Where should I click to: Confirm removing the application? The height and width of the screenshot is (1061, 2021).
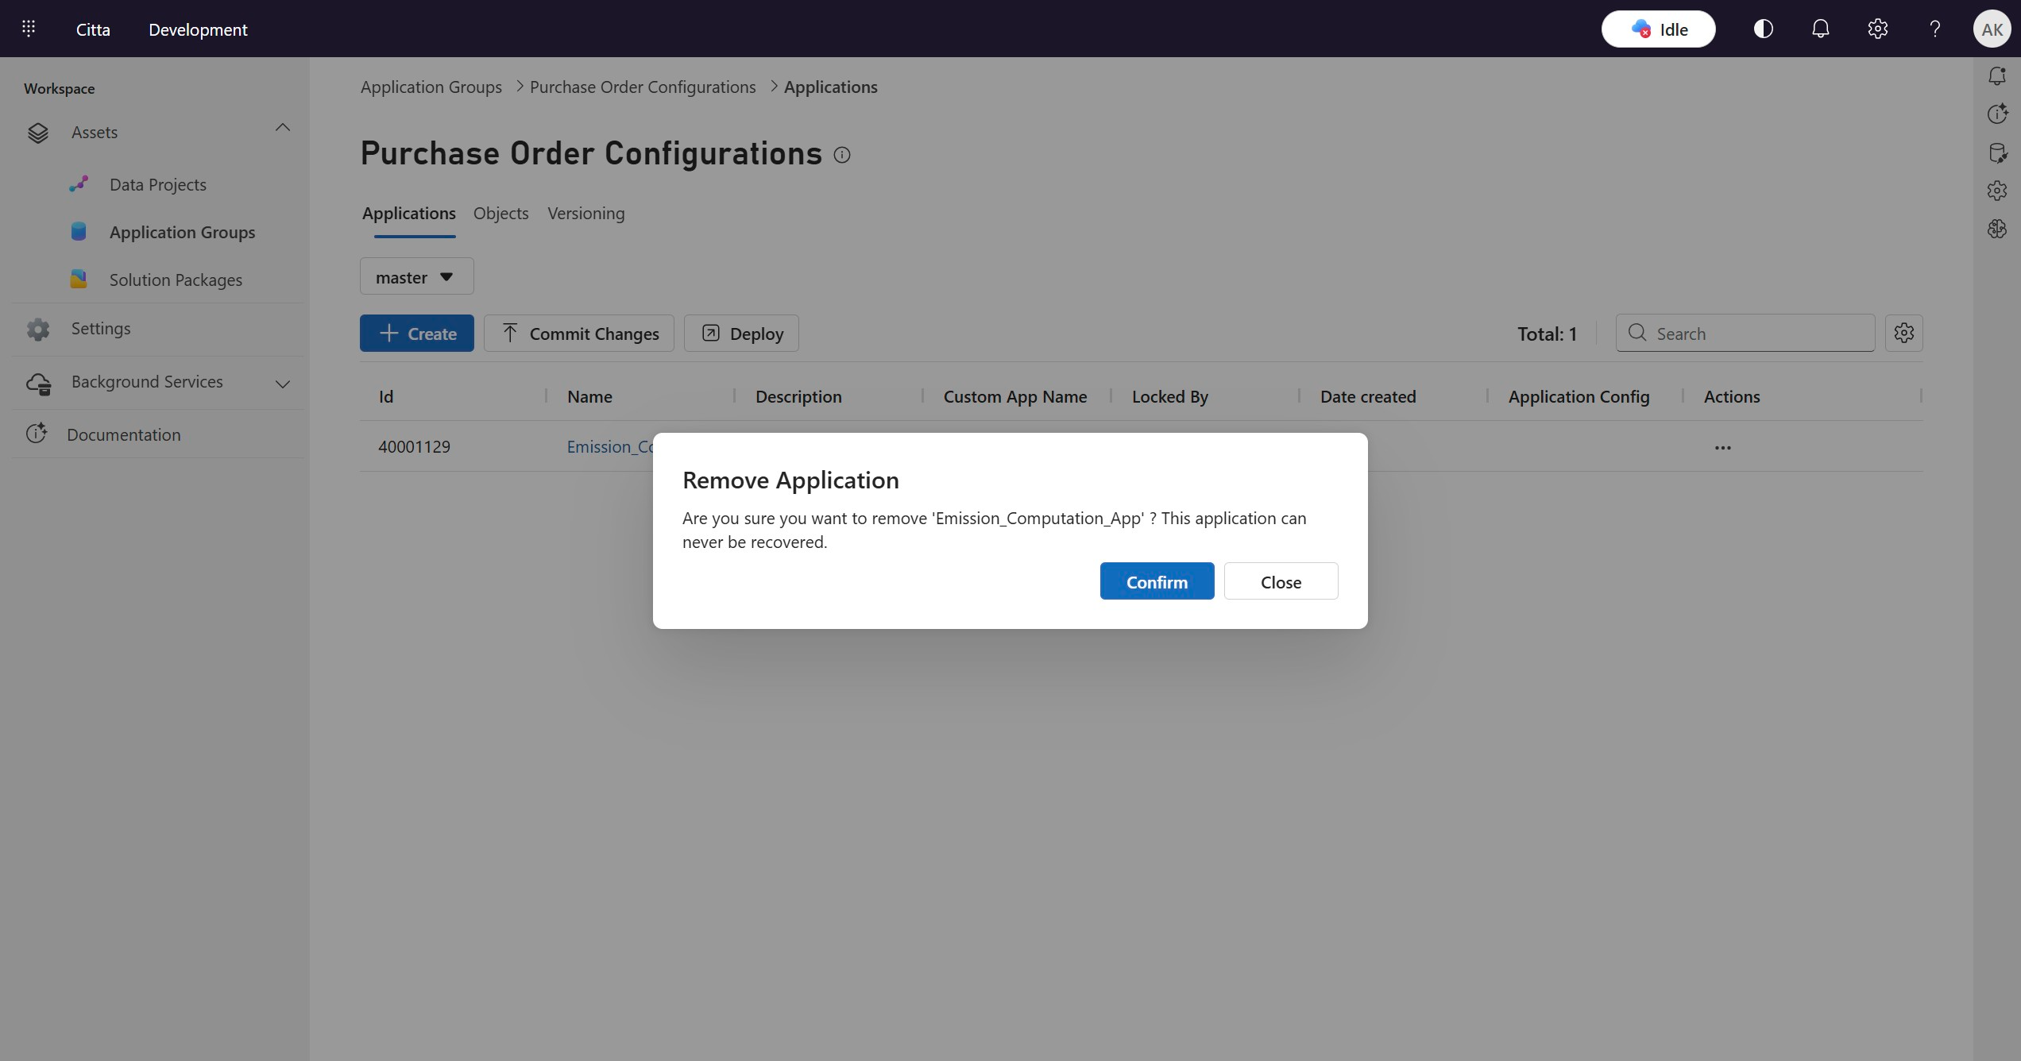(x=1157, y=581)
